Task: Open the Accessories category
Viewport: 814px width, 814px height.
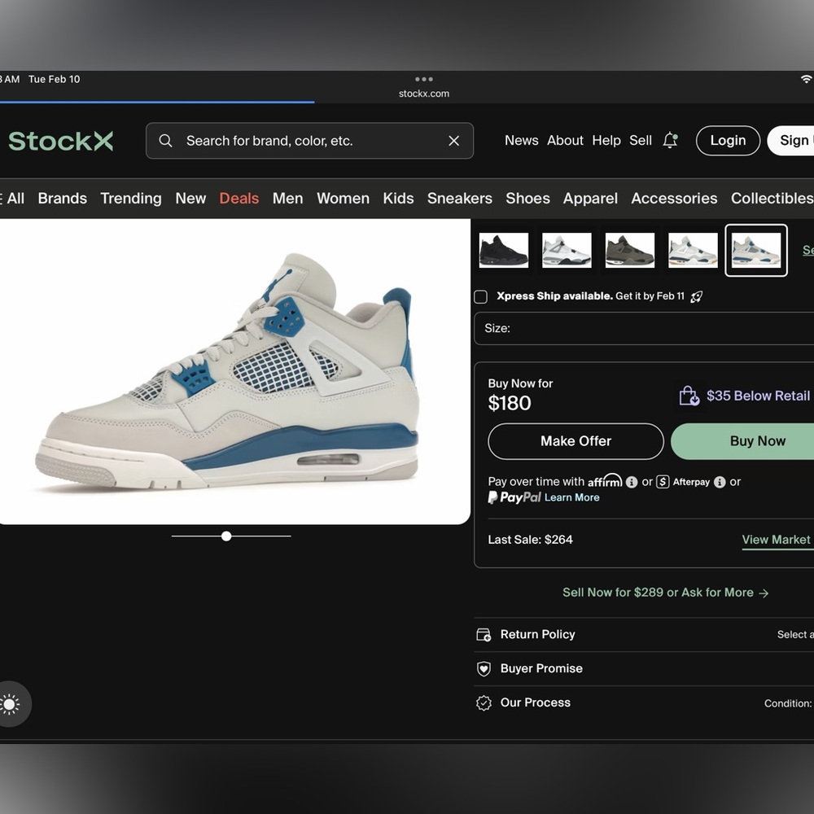Action: (x=674, y=199)
